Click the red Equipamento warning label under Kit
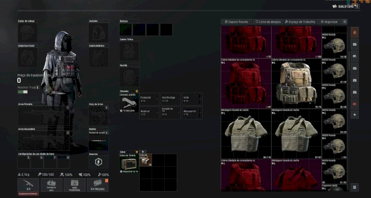Image resolution: width=371 pixels, height=198 pixels. (x=28, y=194)
